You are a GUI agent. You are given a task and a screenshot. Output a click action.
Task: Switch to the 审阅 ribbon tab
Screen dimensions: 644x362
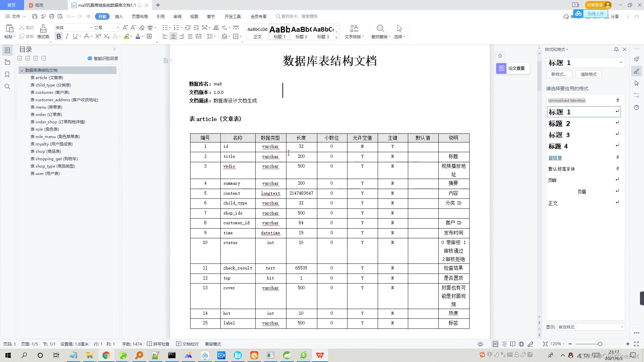[x=177, y=16]
